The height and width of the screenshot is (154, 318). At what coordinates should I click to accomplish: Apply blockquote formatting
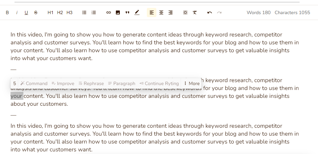[x=127, y=12]
